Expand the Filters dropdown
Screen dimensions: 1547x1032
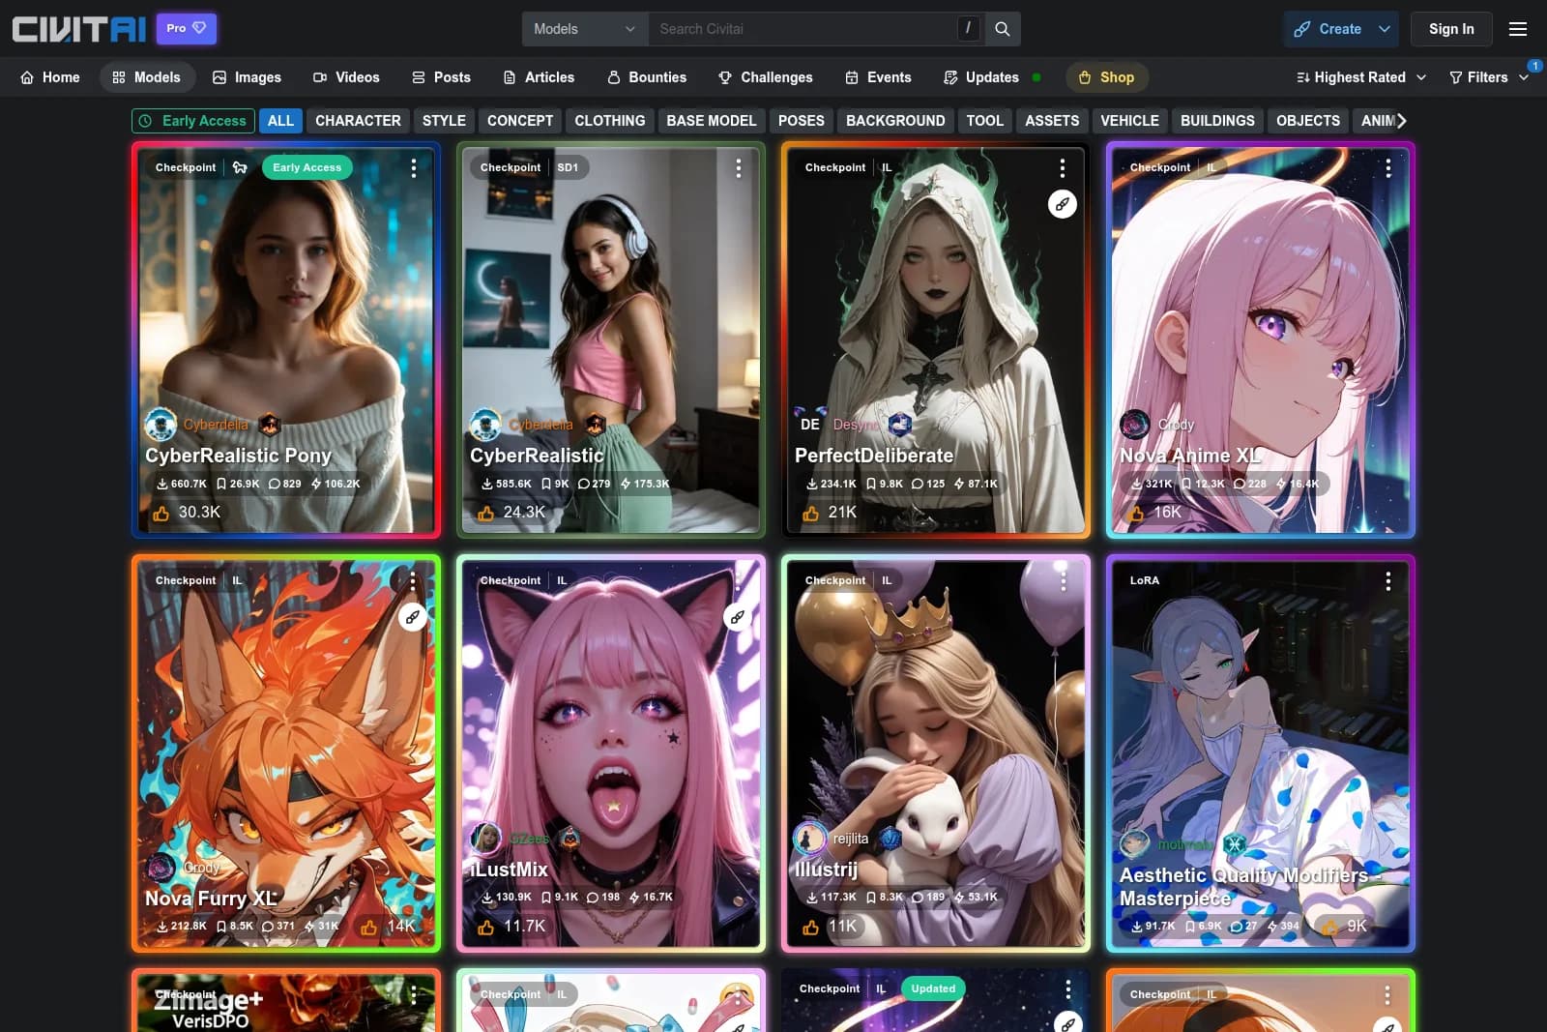[1489, 77]
